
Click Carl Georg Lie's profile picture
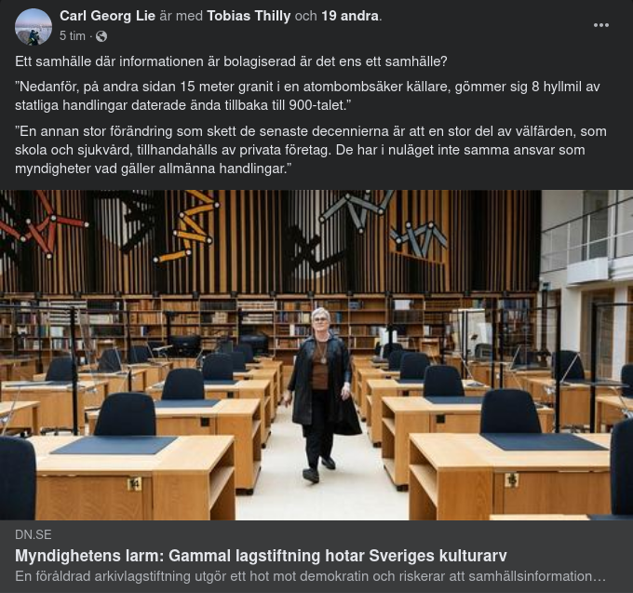tap(34, 27)
